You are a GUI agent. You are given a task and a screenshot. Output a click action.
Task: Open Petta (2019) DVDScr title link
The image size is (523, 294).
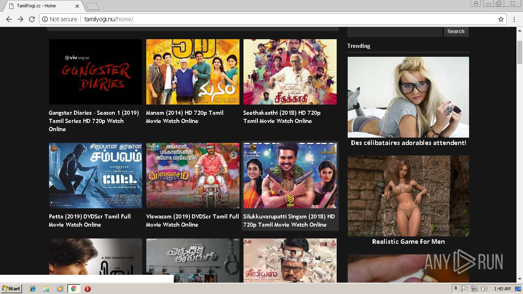90,220
